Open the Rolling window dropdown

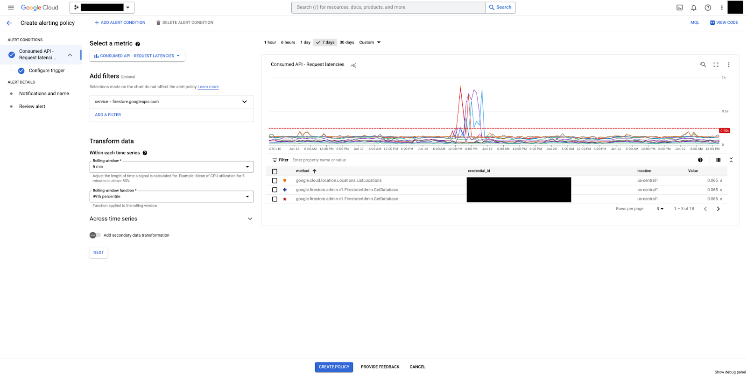pyautogui.click(x=171, y=167)
